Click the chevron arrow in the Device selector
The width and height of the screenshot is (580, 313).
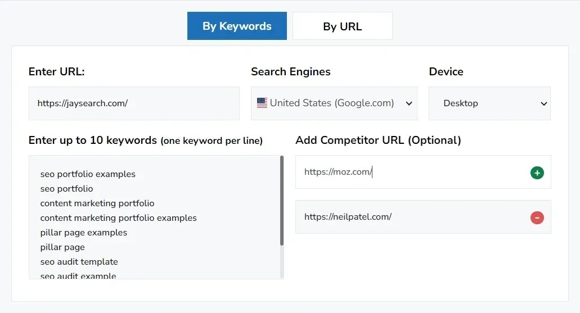[543, 104]
